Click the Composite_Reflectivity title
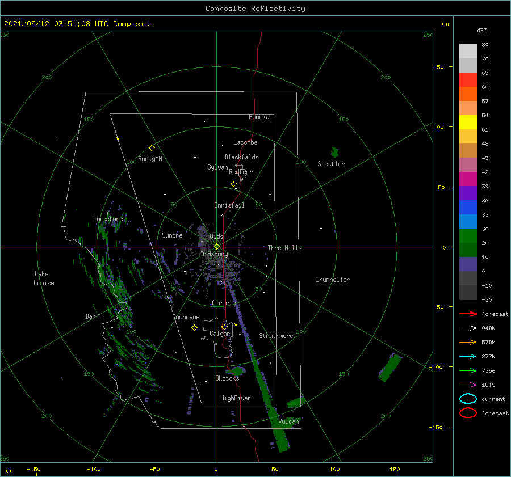The height and width of the screenshot is (477, 511). (x=255, y=9)
